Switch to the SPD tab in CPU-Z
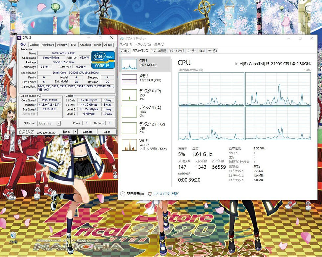322x257 pixels. (x=73, y=45)
